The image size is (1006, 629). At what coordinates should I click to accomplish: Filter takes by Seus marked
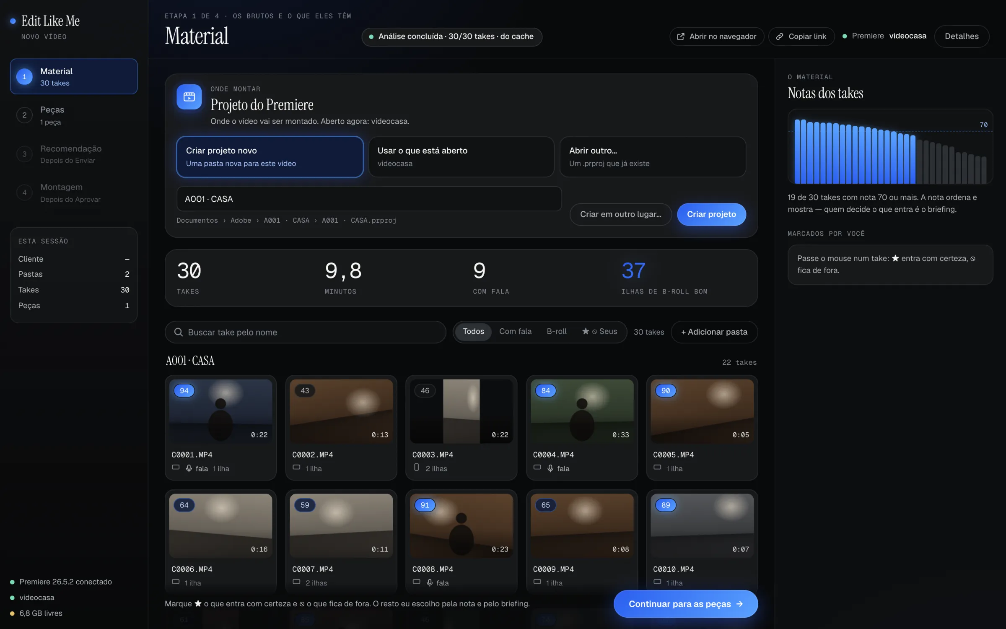click(599, 332)
